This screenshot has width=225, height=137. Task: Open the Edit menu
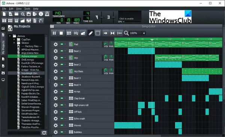pyautogui.click(x=11, y=9)
